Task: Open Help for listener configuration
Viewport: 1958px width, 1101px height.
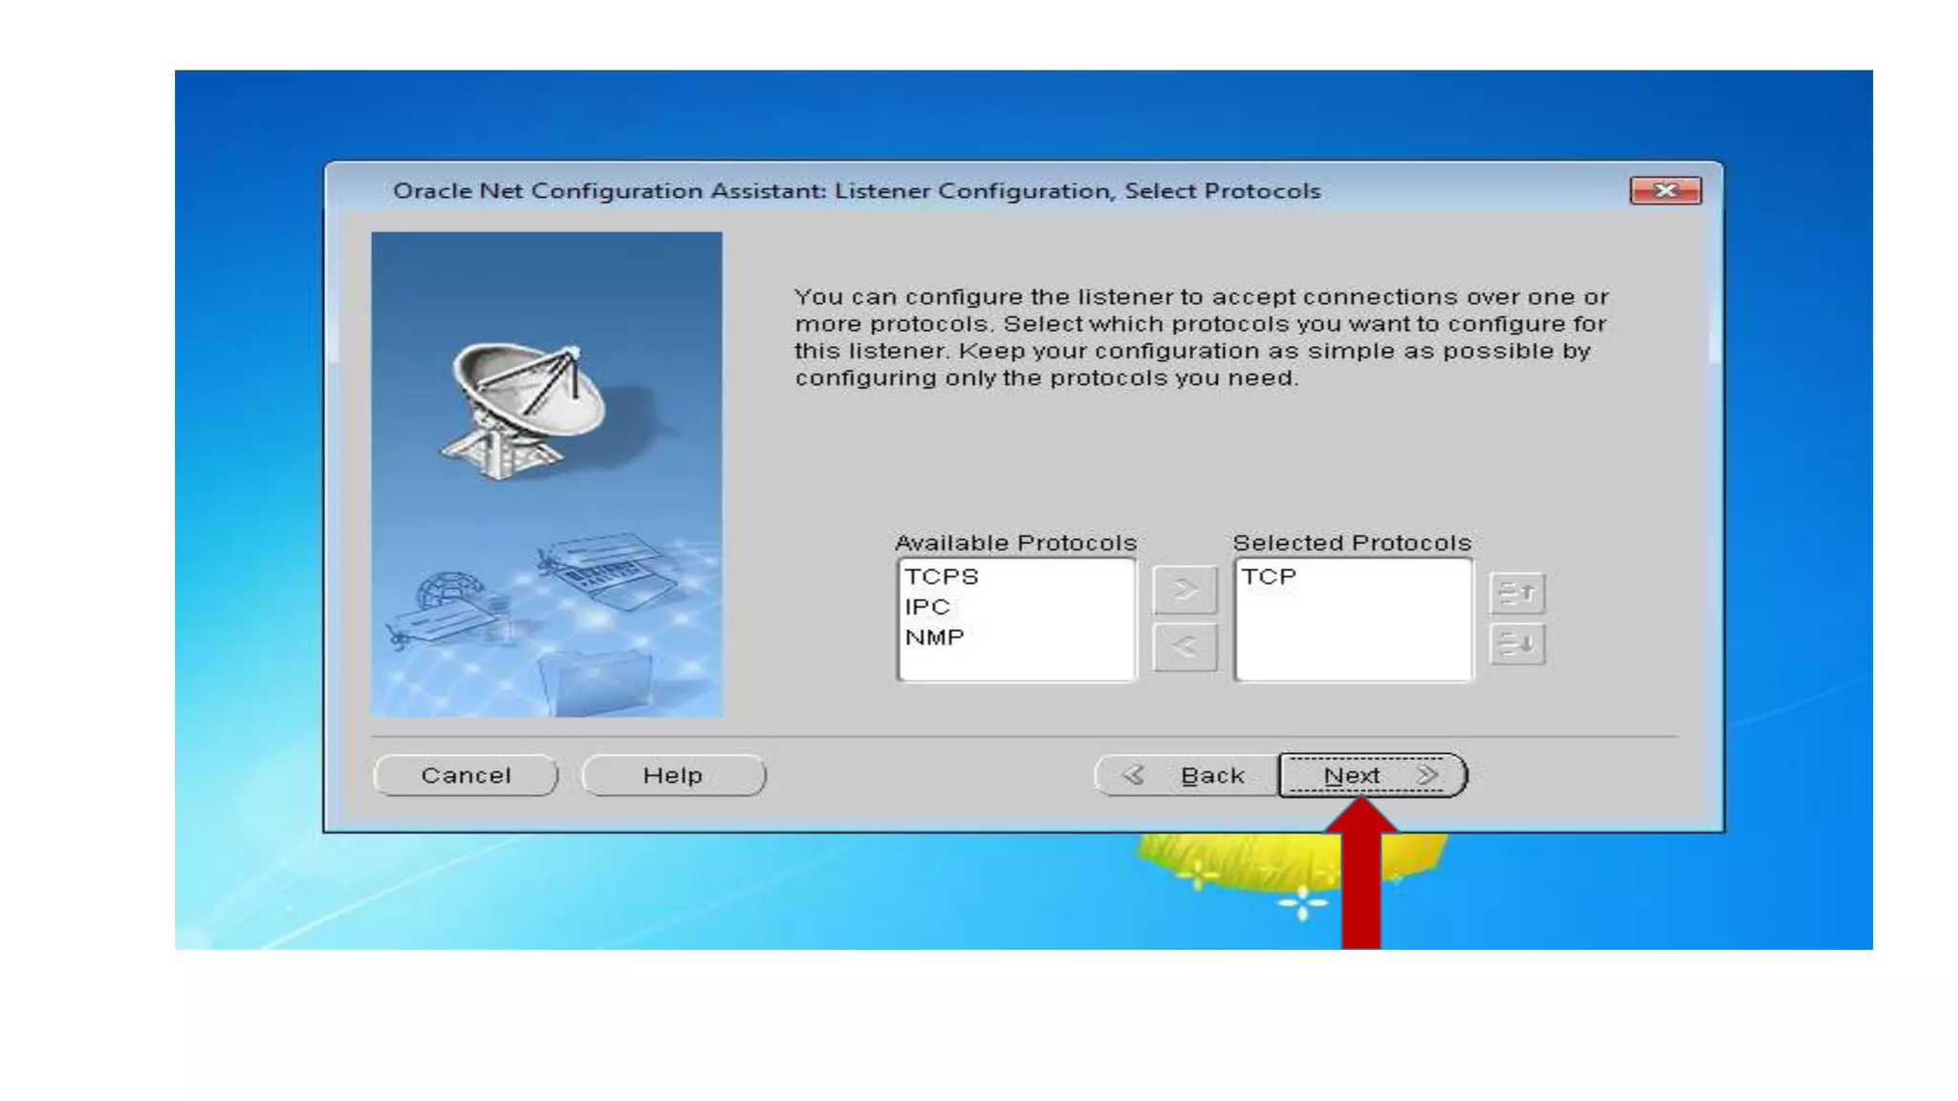Action: (673, 775)
